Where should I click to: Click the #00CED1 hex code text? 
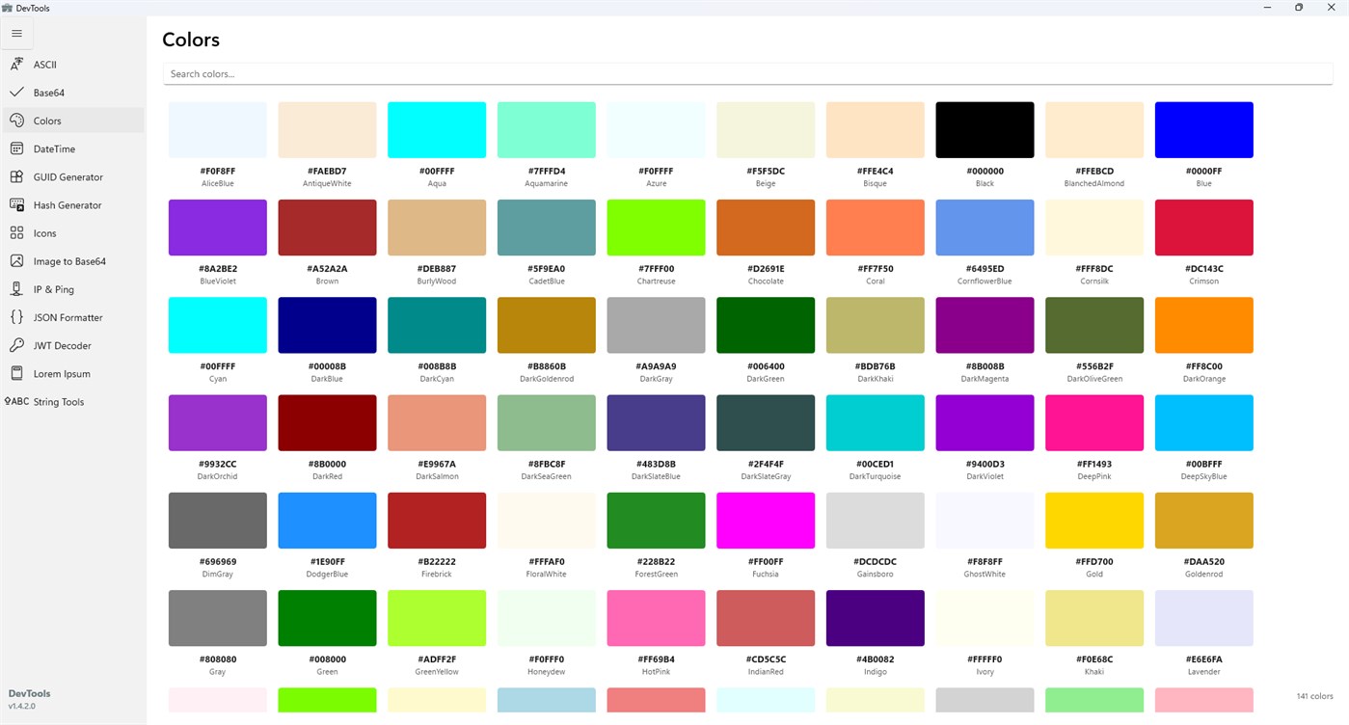(876, 464)
